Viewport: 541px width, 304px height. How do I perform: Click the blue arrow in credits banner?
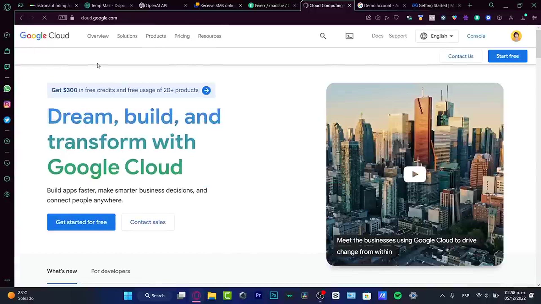pos(206,90)
